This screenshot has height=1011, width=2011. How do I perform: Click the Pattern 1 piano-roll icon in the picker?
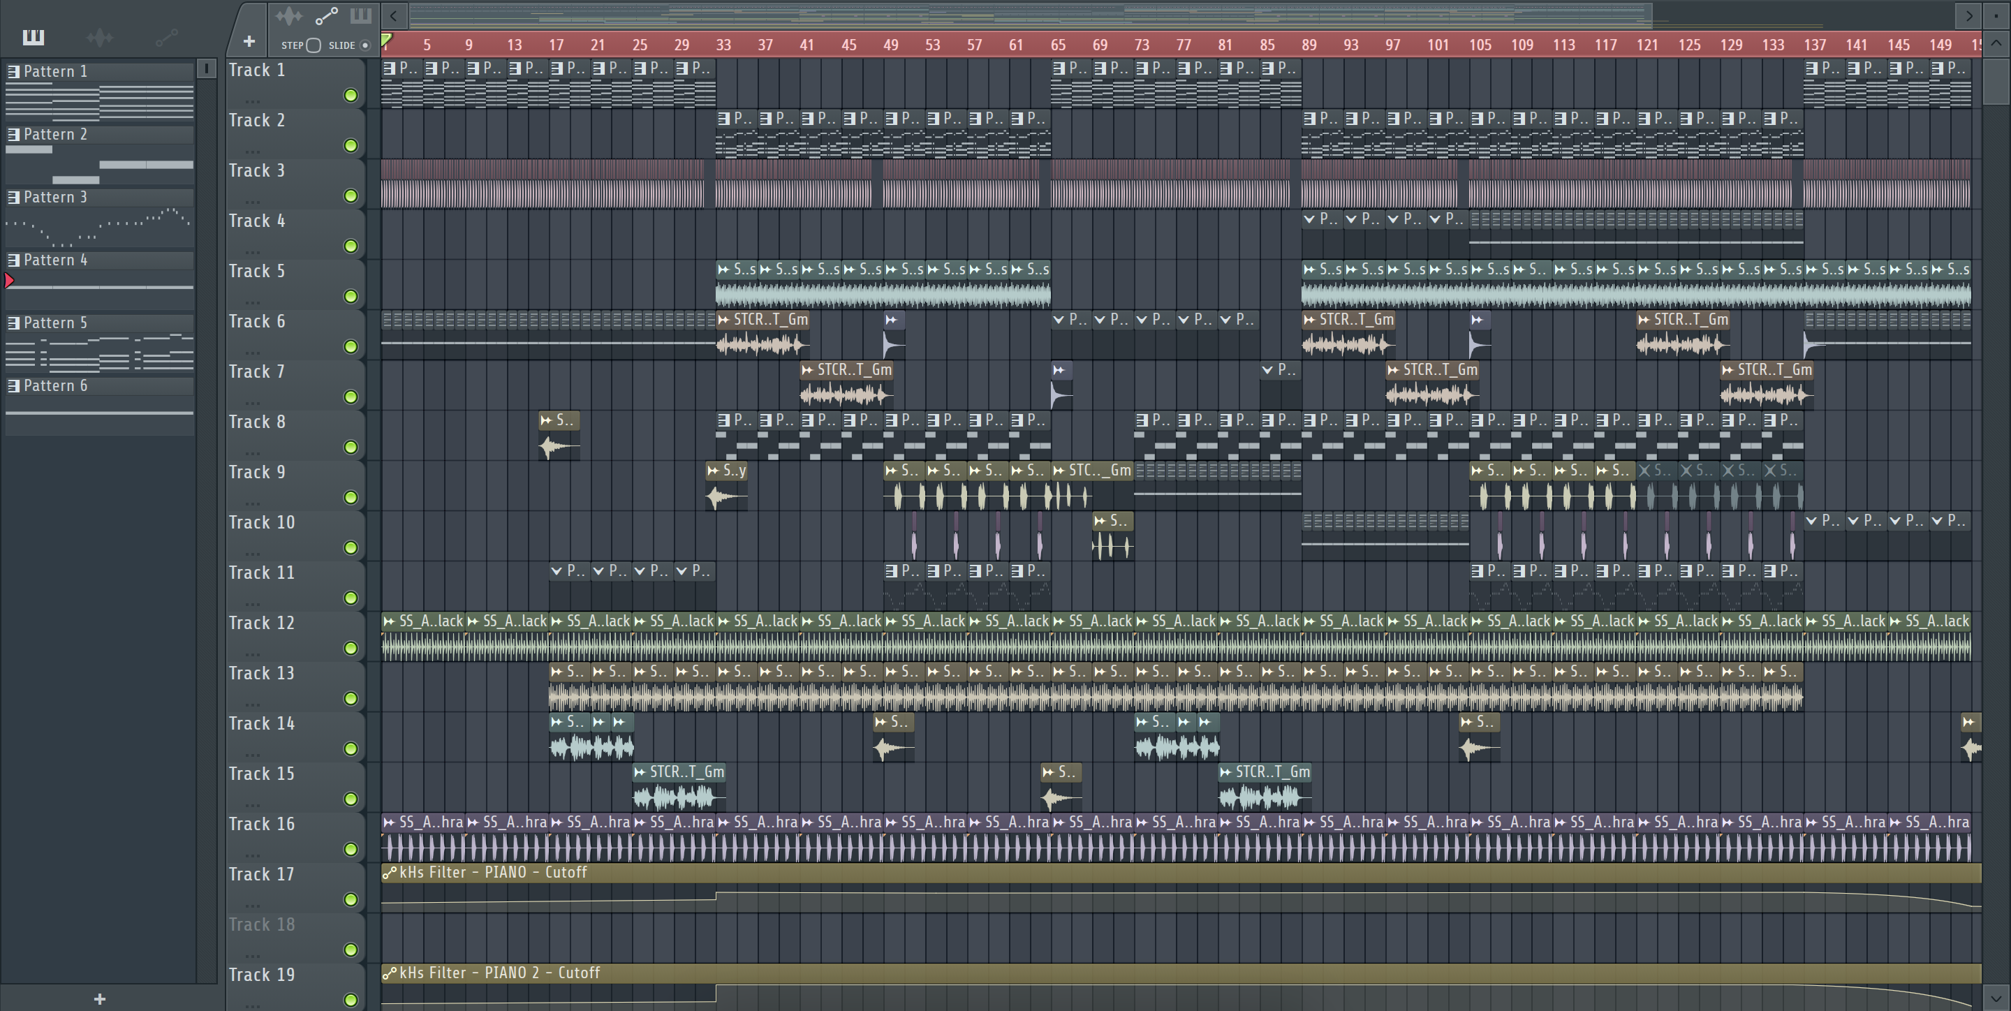[13, 72]
